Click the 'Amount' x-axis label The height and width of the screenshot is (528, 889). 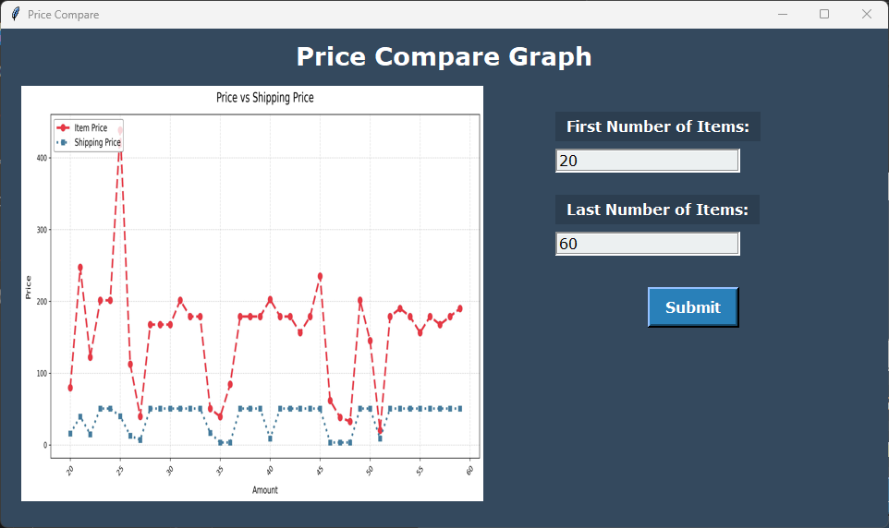click(265, 490)
